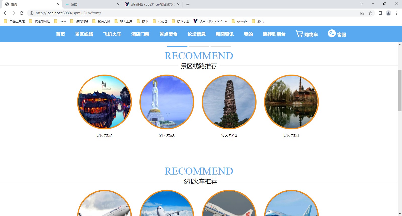The image size is (402, 216).
Task: Bookmark this page with the star icon
Action: (x=370, y=13)
